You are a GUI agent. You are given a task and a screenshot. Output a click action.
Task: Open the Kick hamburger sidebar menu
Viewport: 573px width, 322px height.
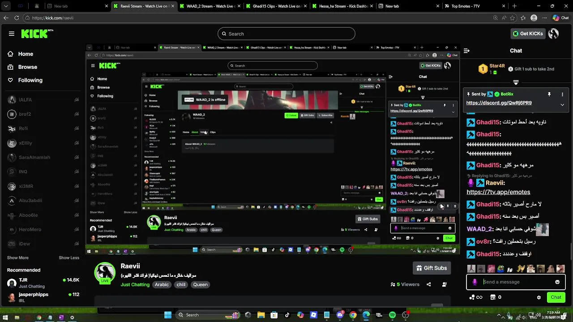point(12,34)
